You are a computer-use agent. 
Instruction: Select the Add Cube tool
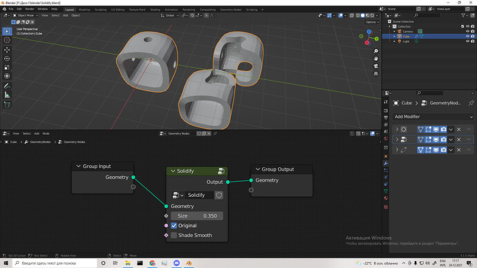tap(7, 105)
